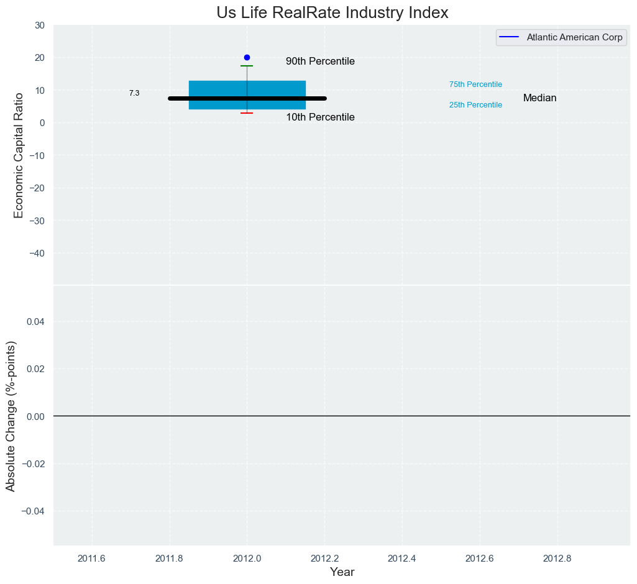Click the red 10th percentile whisker cap
This screenshot has width=637, height=584.
(247, 113)
